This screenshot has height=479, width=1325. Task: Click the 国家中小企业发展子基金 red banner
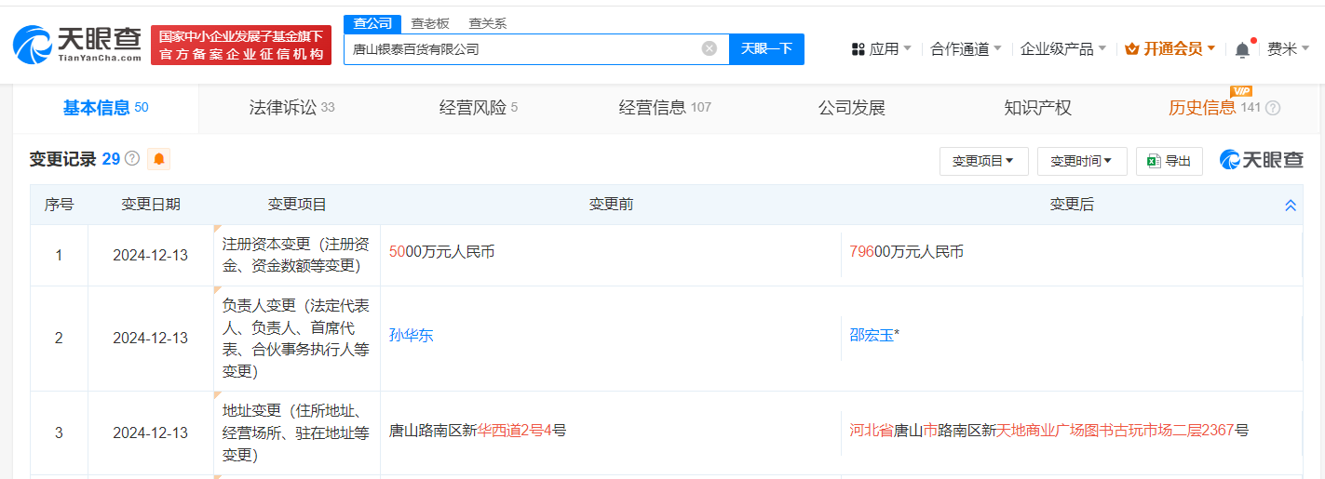pos(241,46)
